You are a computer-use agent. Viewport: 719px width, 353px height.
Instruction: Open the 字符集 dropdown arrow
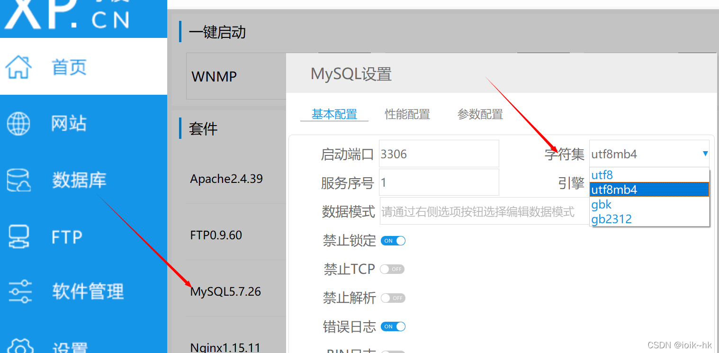tap(705, 154)
